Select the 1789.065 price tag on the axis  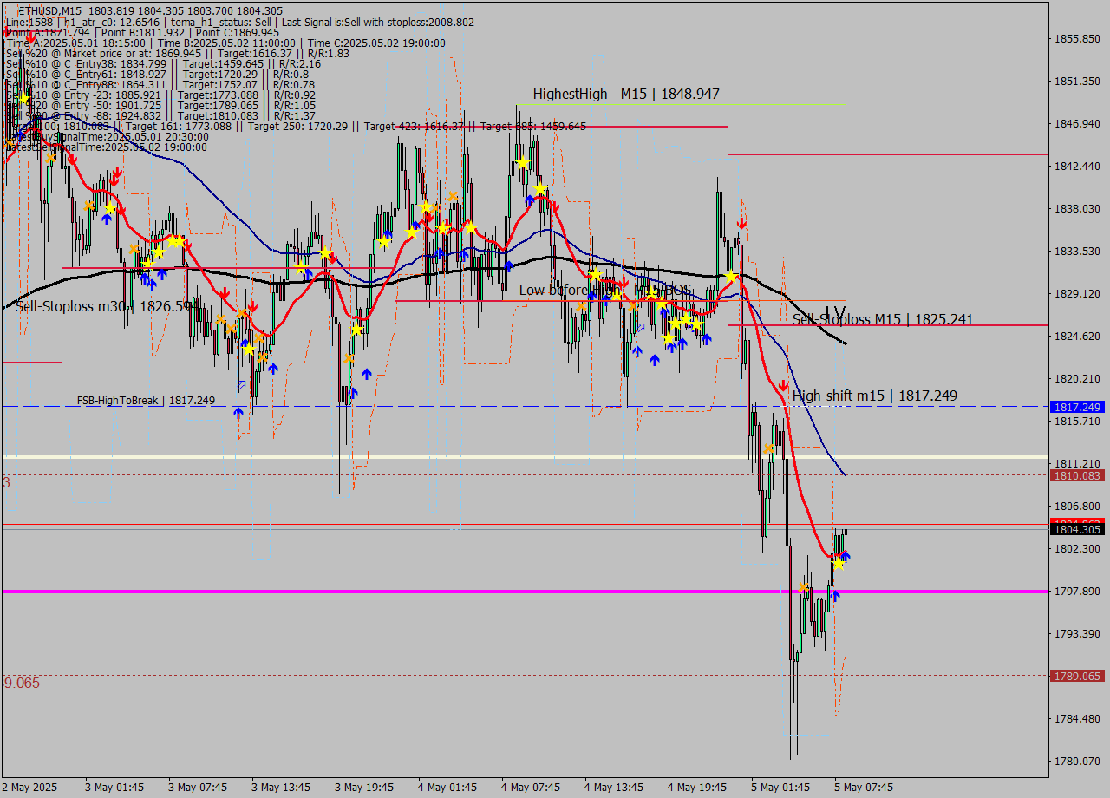[x=1075, y=676]
